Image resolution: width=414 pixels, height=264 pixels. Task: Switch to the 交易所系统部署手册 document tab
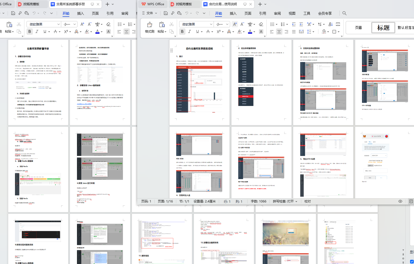click(70, 4)
